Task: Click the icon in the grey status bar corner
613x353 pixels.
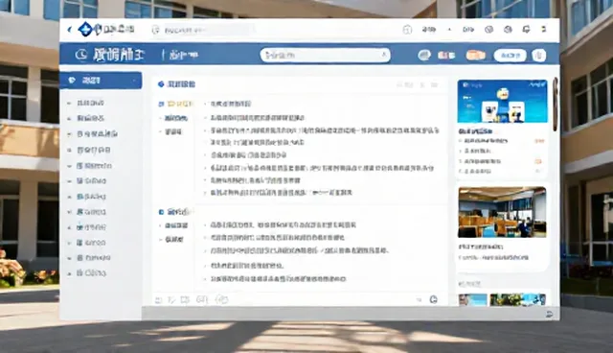Action: click(549, 314)
